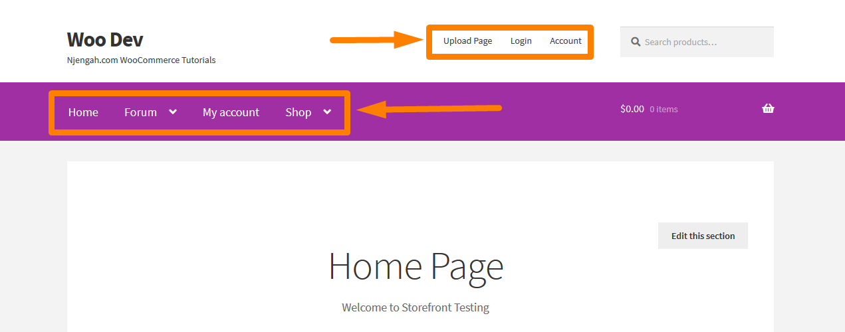Open the Forum menu item
The height and width of the screenshot is (332, 845).
click(140, 112)
